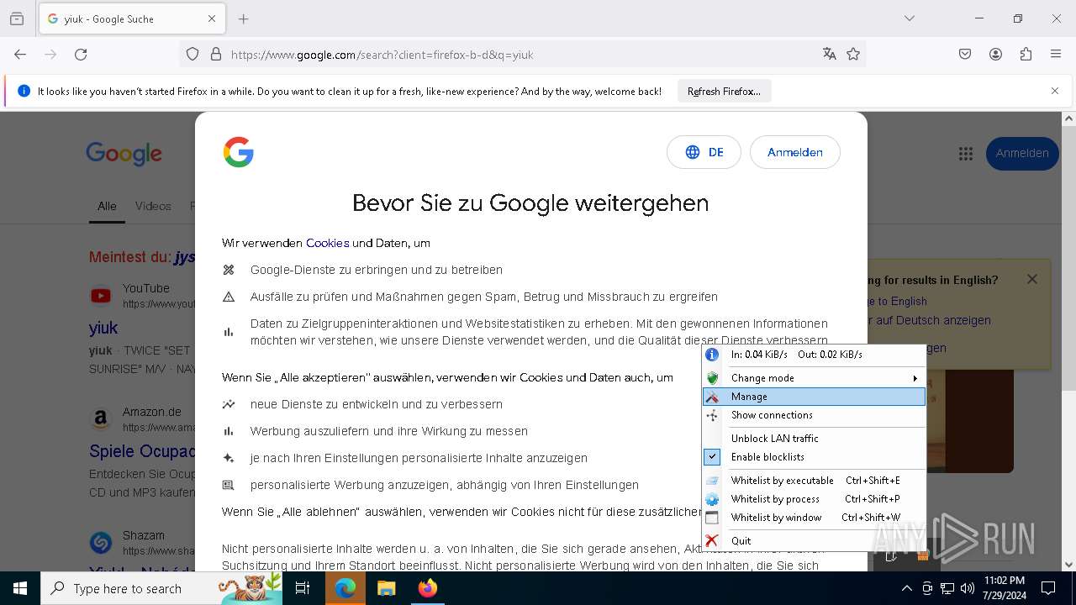The height and width of the screenshot is (605, 1076).
Task: Dismiss the Firefox refresh notification bar
Action: [x=1055, y=91]
